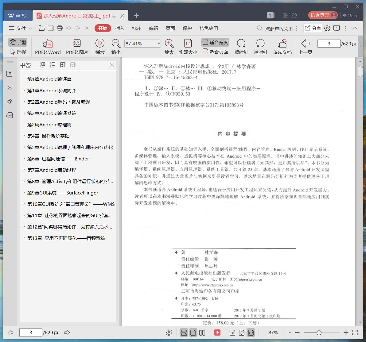
Task: Print the document with printer icon
Action: coord(60,28)
